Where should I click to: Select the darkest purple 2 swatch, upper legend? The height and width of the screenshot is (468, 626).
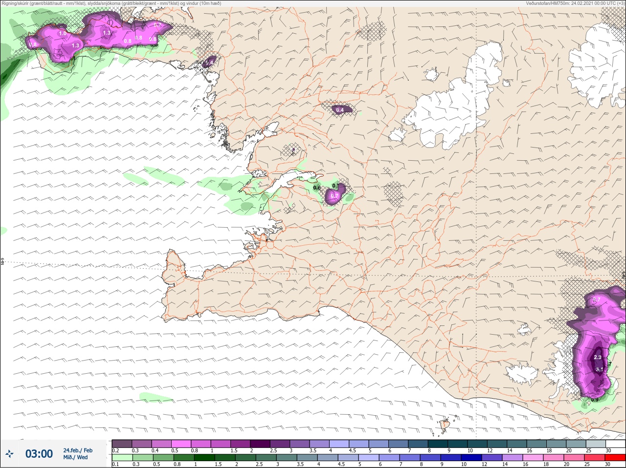tap(261, 444)
